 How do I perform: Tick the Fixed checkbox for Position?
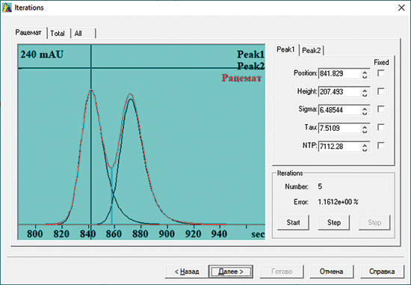coord(381,73)
